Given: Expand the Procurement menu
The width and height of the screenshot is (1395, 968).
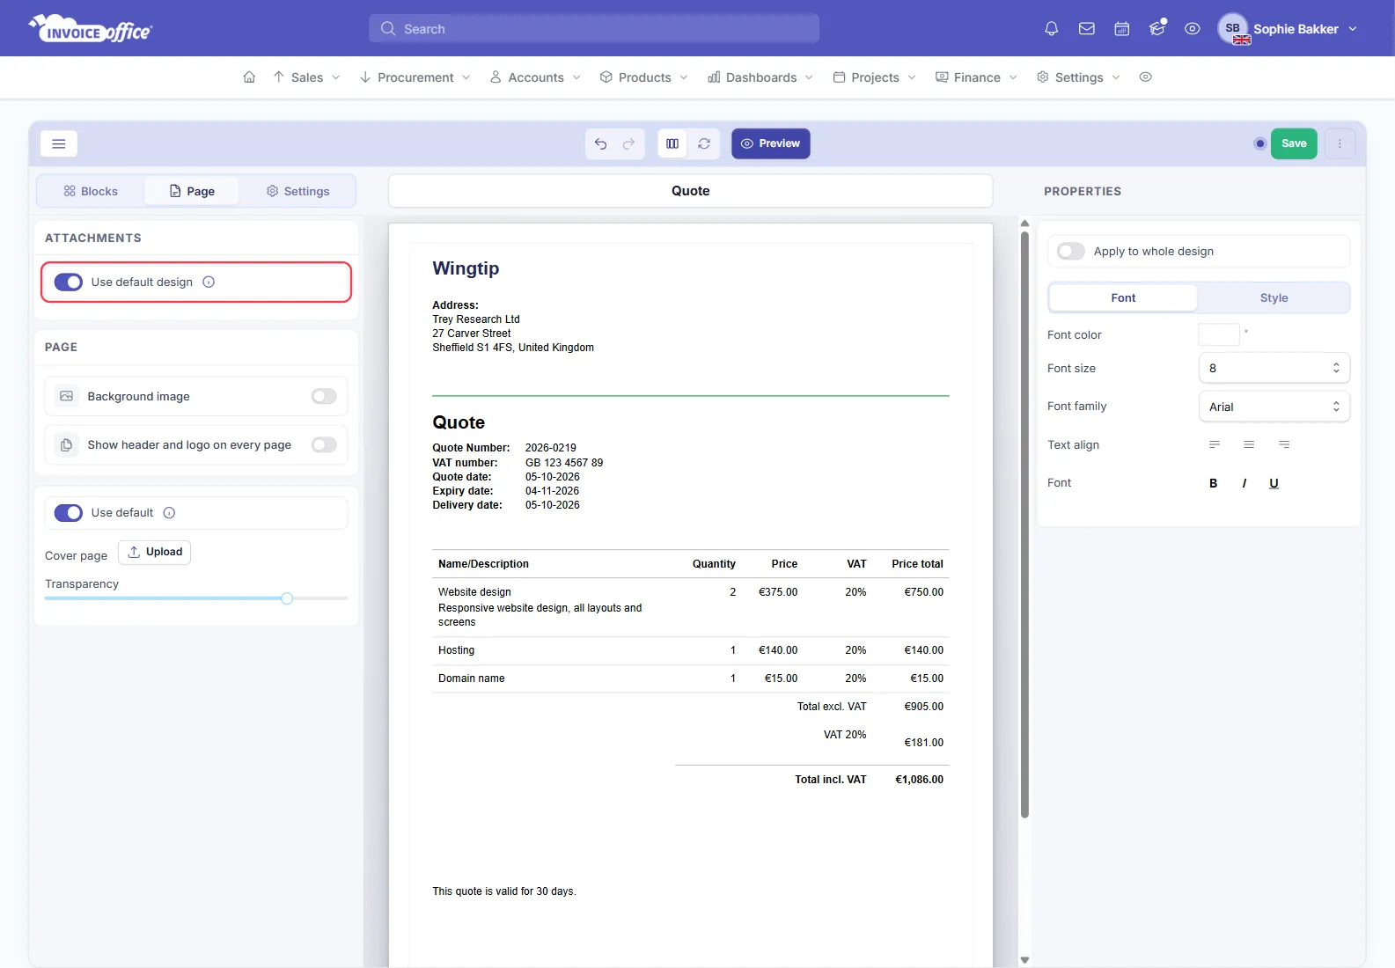Looking at the screenshot, I should (x=415, y=77).
